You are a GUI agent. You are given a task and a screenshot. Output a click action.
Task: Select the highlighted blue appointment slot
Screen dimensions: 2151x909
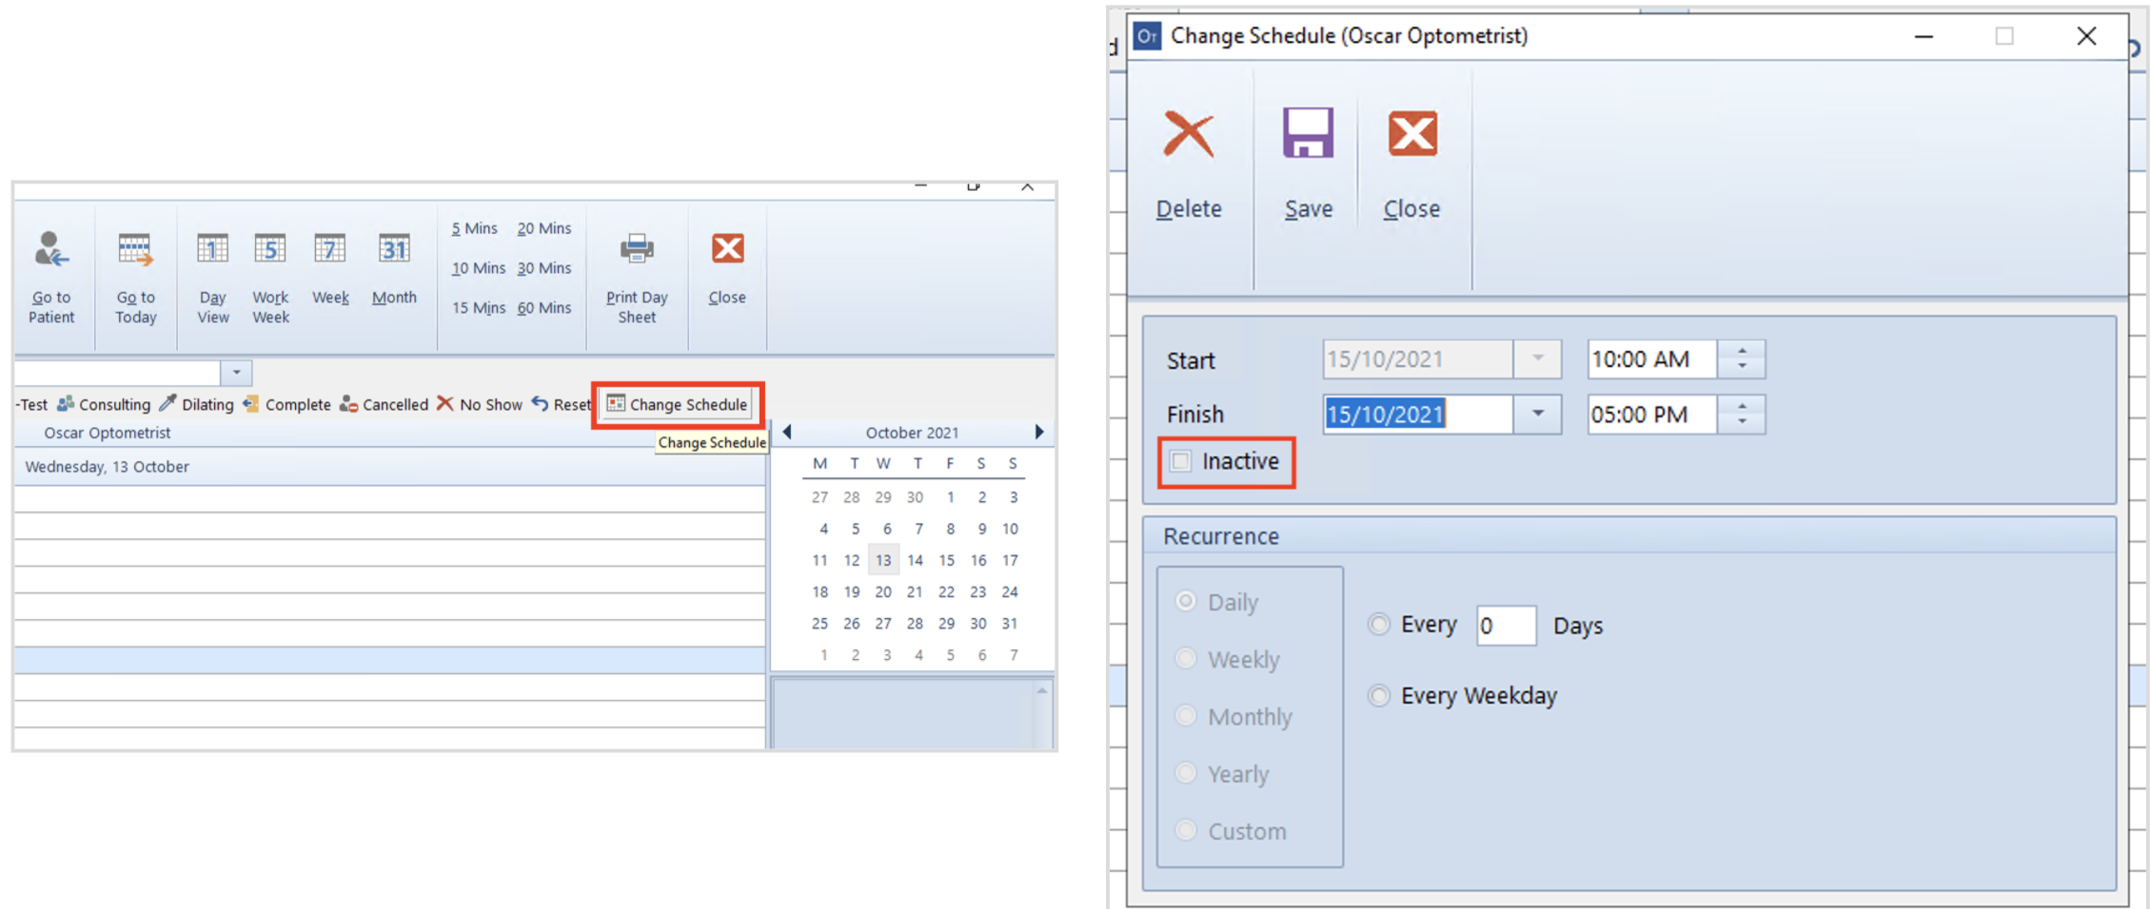[389, 660]
